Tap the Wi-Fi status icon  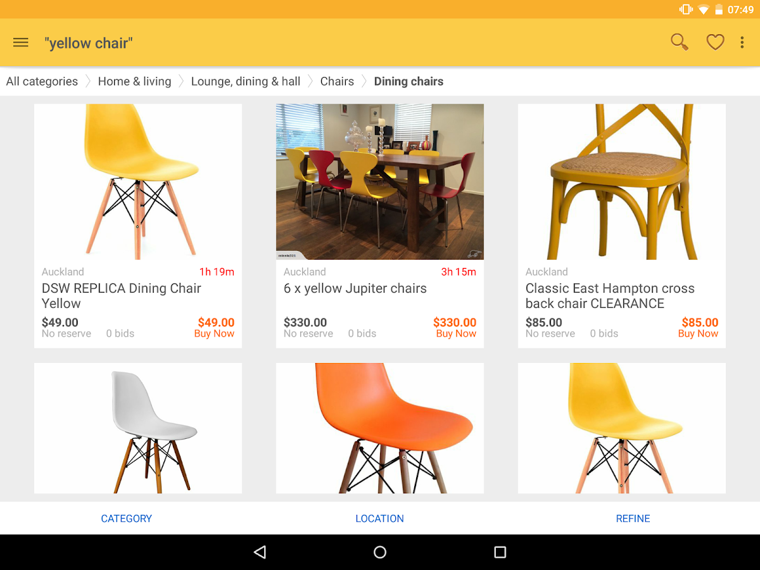point(703,9)
